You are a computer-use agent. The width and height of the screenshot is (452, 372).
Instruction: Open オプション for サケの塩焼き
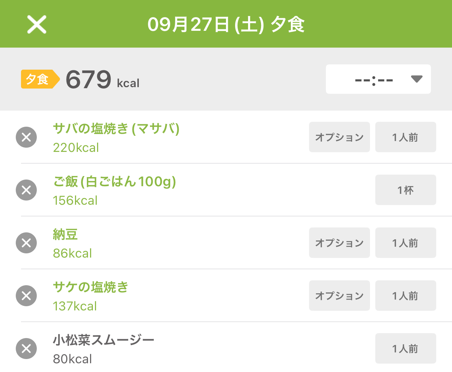(x=339, y=296)
